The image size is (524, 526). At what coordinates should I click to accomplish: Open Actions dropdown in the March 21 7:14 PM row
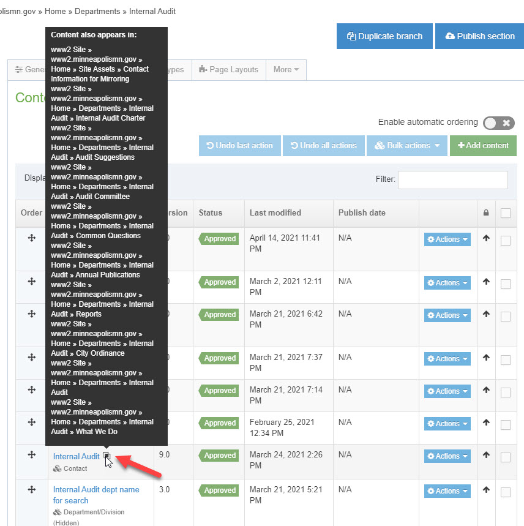pos(447,391)
